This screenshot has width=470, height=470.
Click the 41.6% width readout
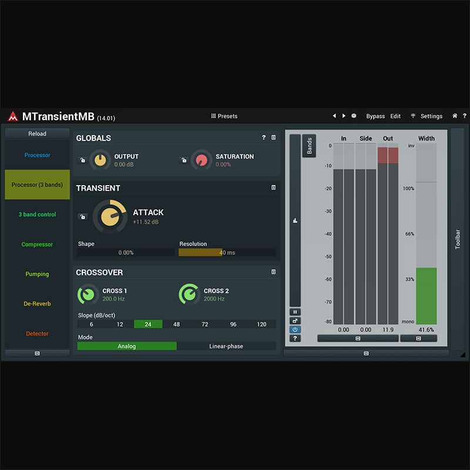tap(426, 330)
